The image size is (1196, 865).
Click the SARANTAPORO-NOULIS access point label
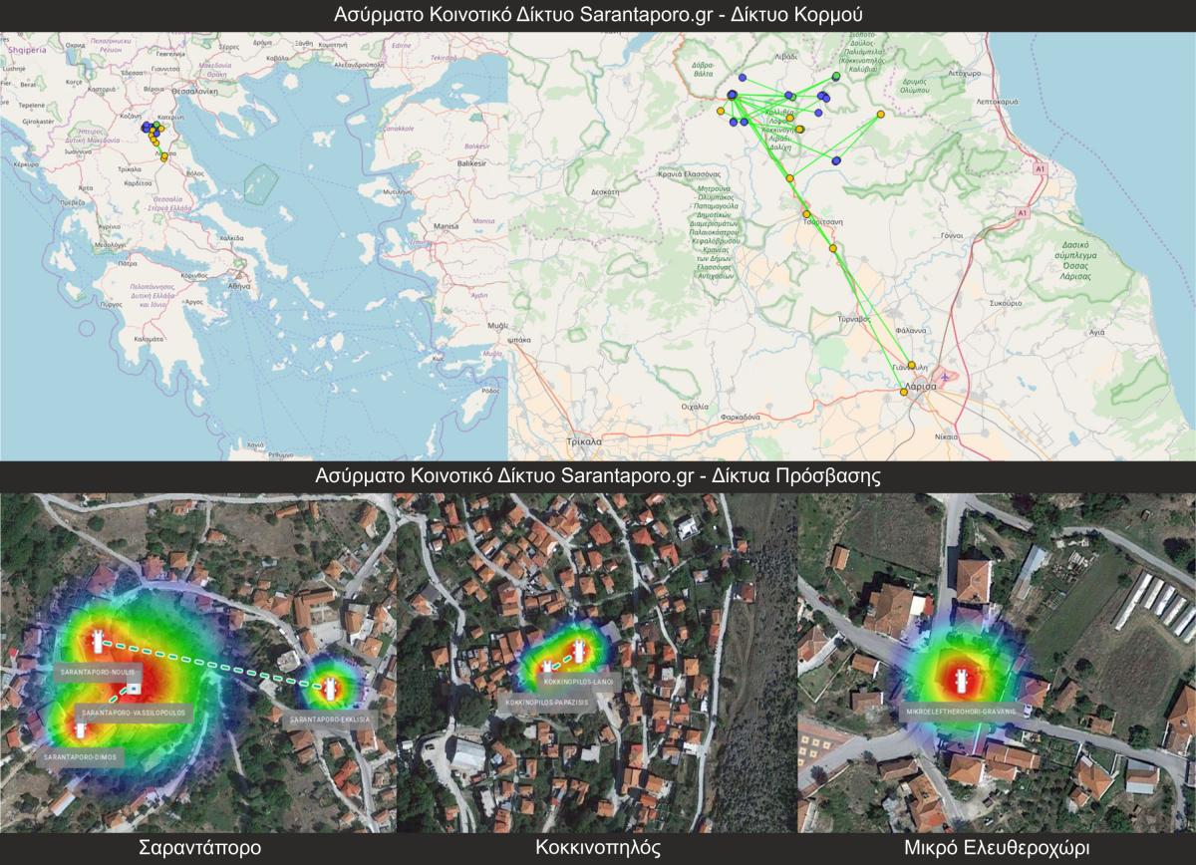[x=97, y=672]
